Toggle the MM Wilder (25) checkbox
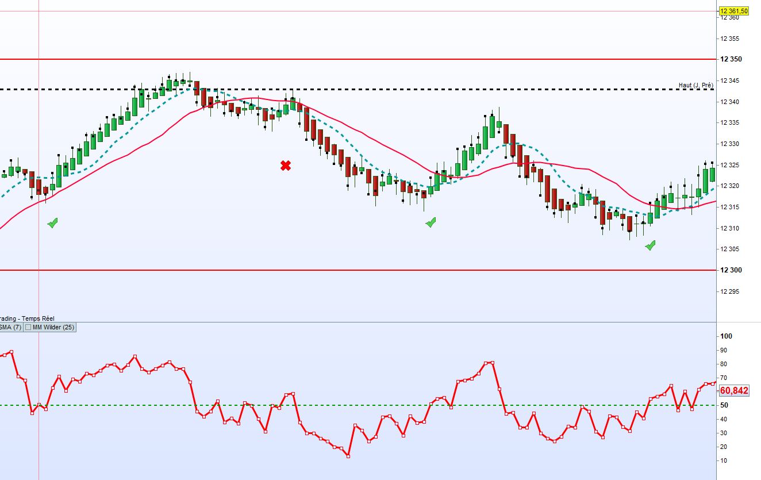 pyautogui.click(x=28, y=328)
